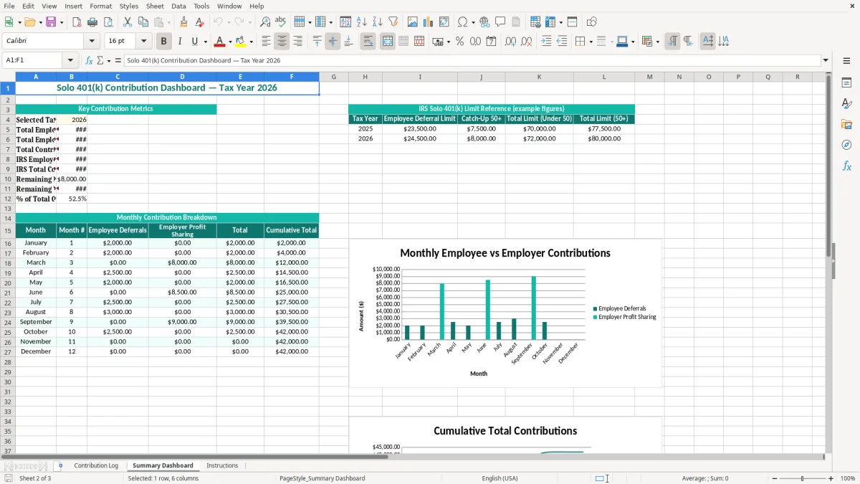
Task: Expand the formula bar
Action: (826, 61)
